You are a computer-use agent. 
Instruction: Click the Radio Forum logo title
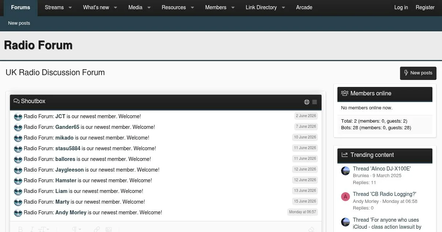(x=38, y=45)
